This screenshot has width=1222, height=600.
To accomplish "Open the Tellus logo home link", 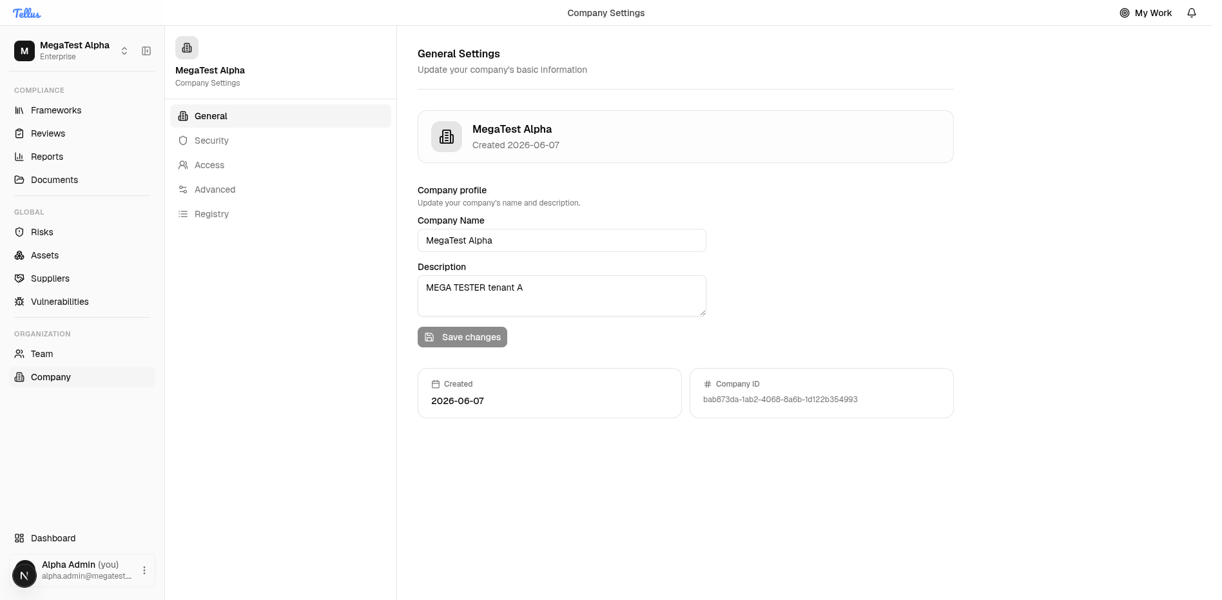I will (x=26, y=13).
